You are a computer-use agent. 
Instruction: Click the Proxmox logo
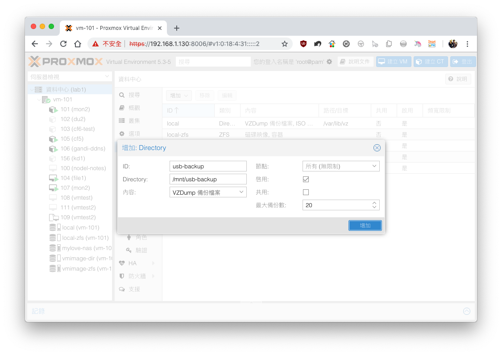[65, 62]
